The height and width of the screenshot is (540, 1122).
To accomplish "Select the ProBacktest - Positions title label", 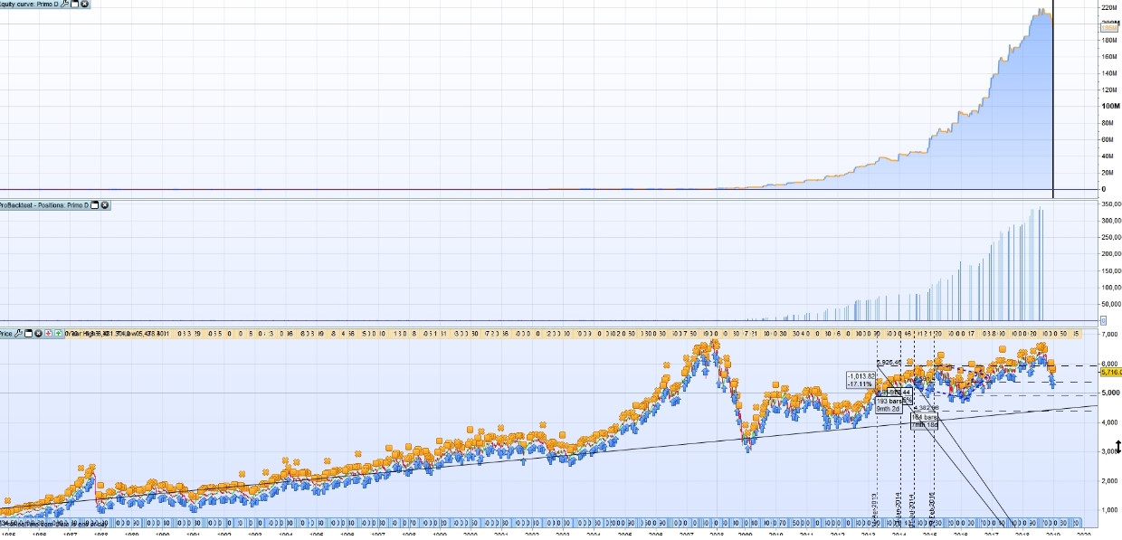I will tap(44, 205).
